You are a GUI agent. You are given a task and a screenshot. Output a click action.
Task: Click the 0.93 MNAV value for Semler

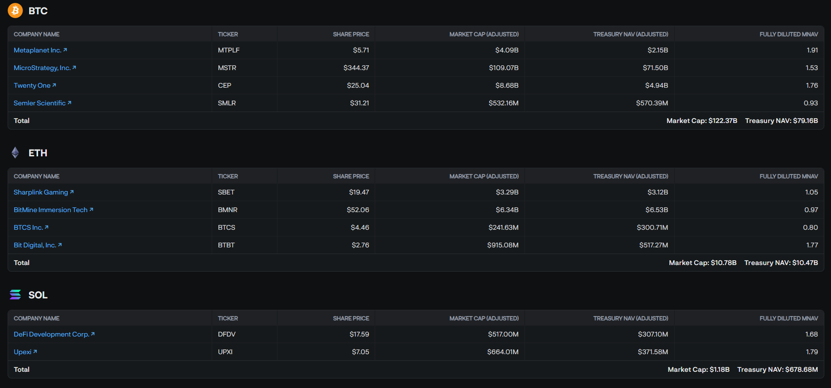pos(810,103)
